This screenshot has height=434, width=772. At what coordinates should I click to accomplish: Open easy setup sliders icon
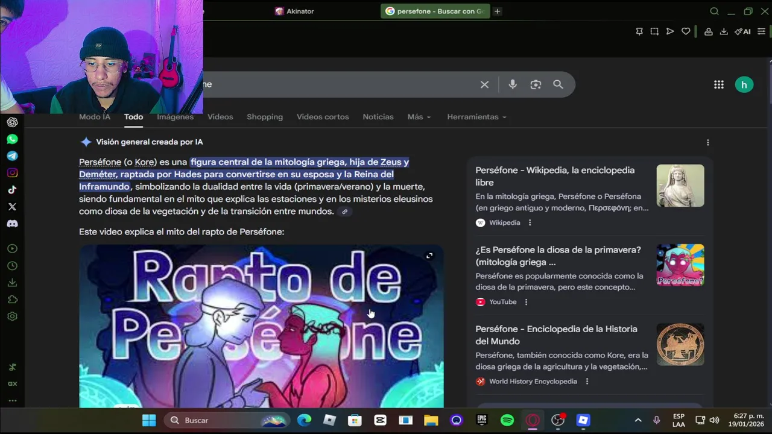(761, 31)
